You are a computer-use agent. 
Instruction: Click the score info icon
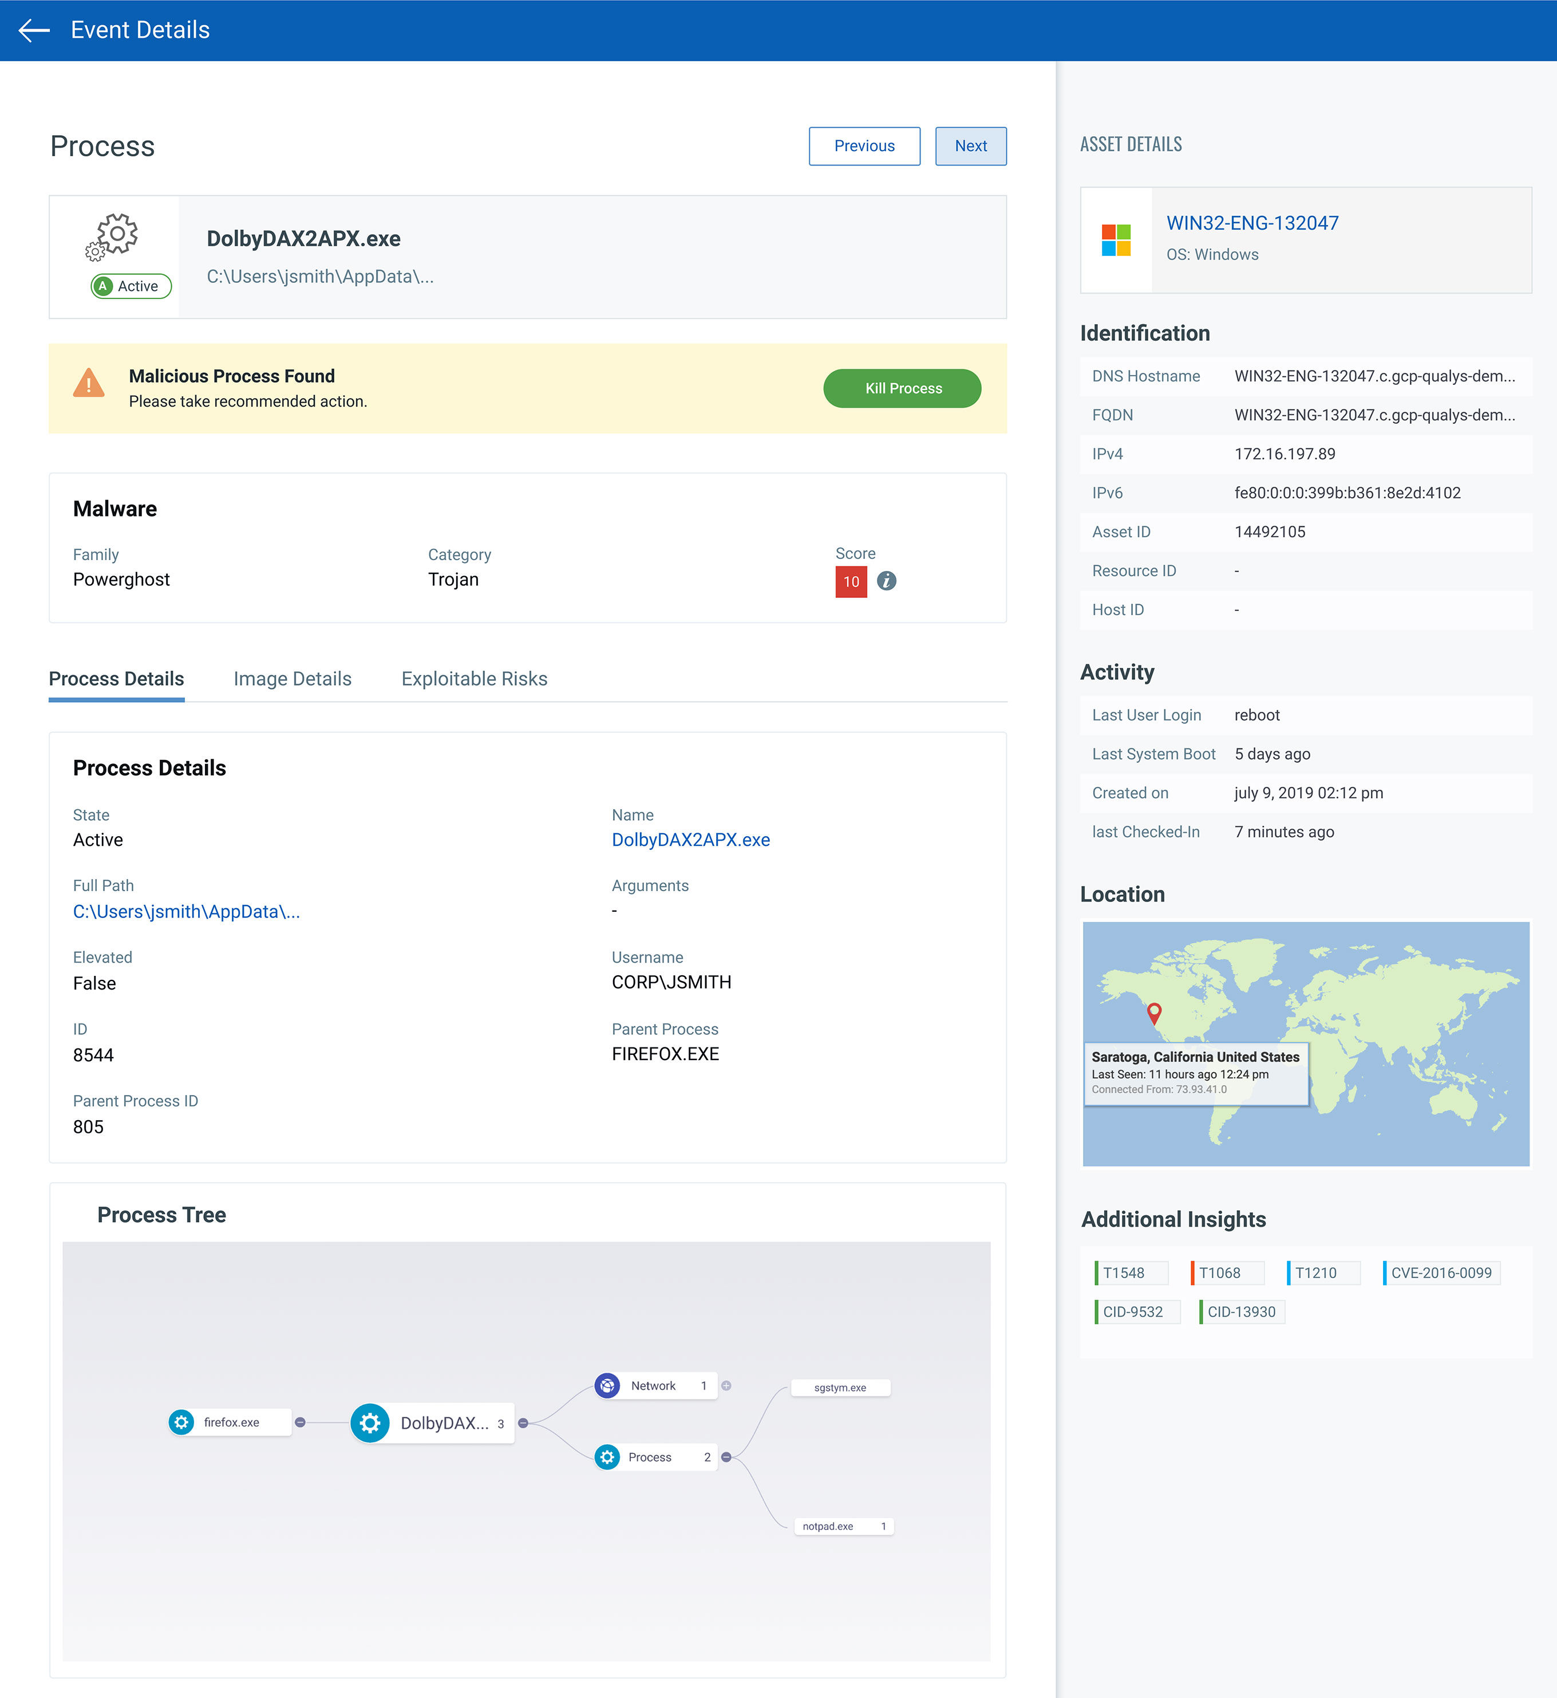[886, 581]
